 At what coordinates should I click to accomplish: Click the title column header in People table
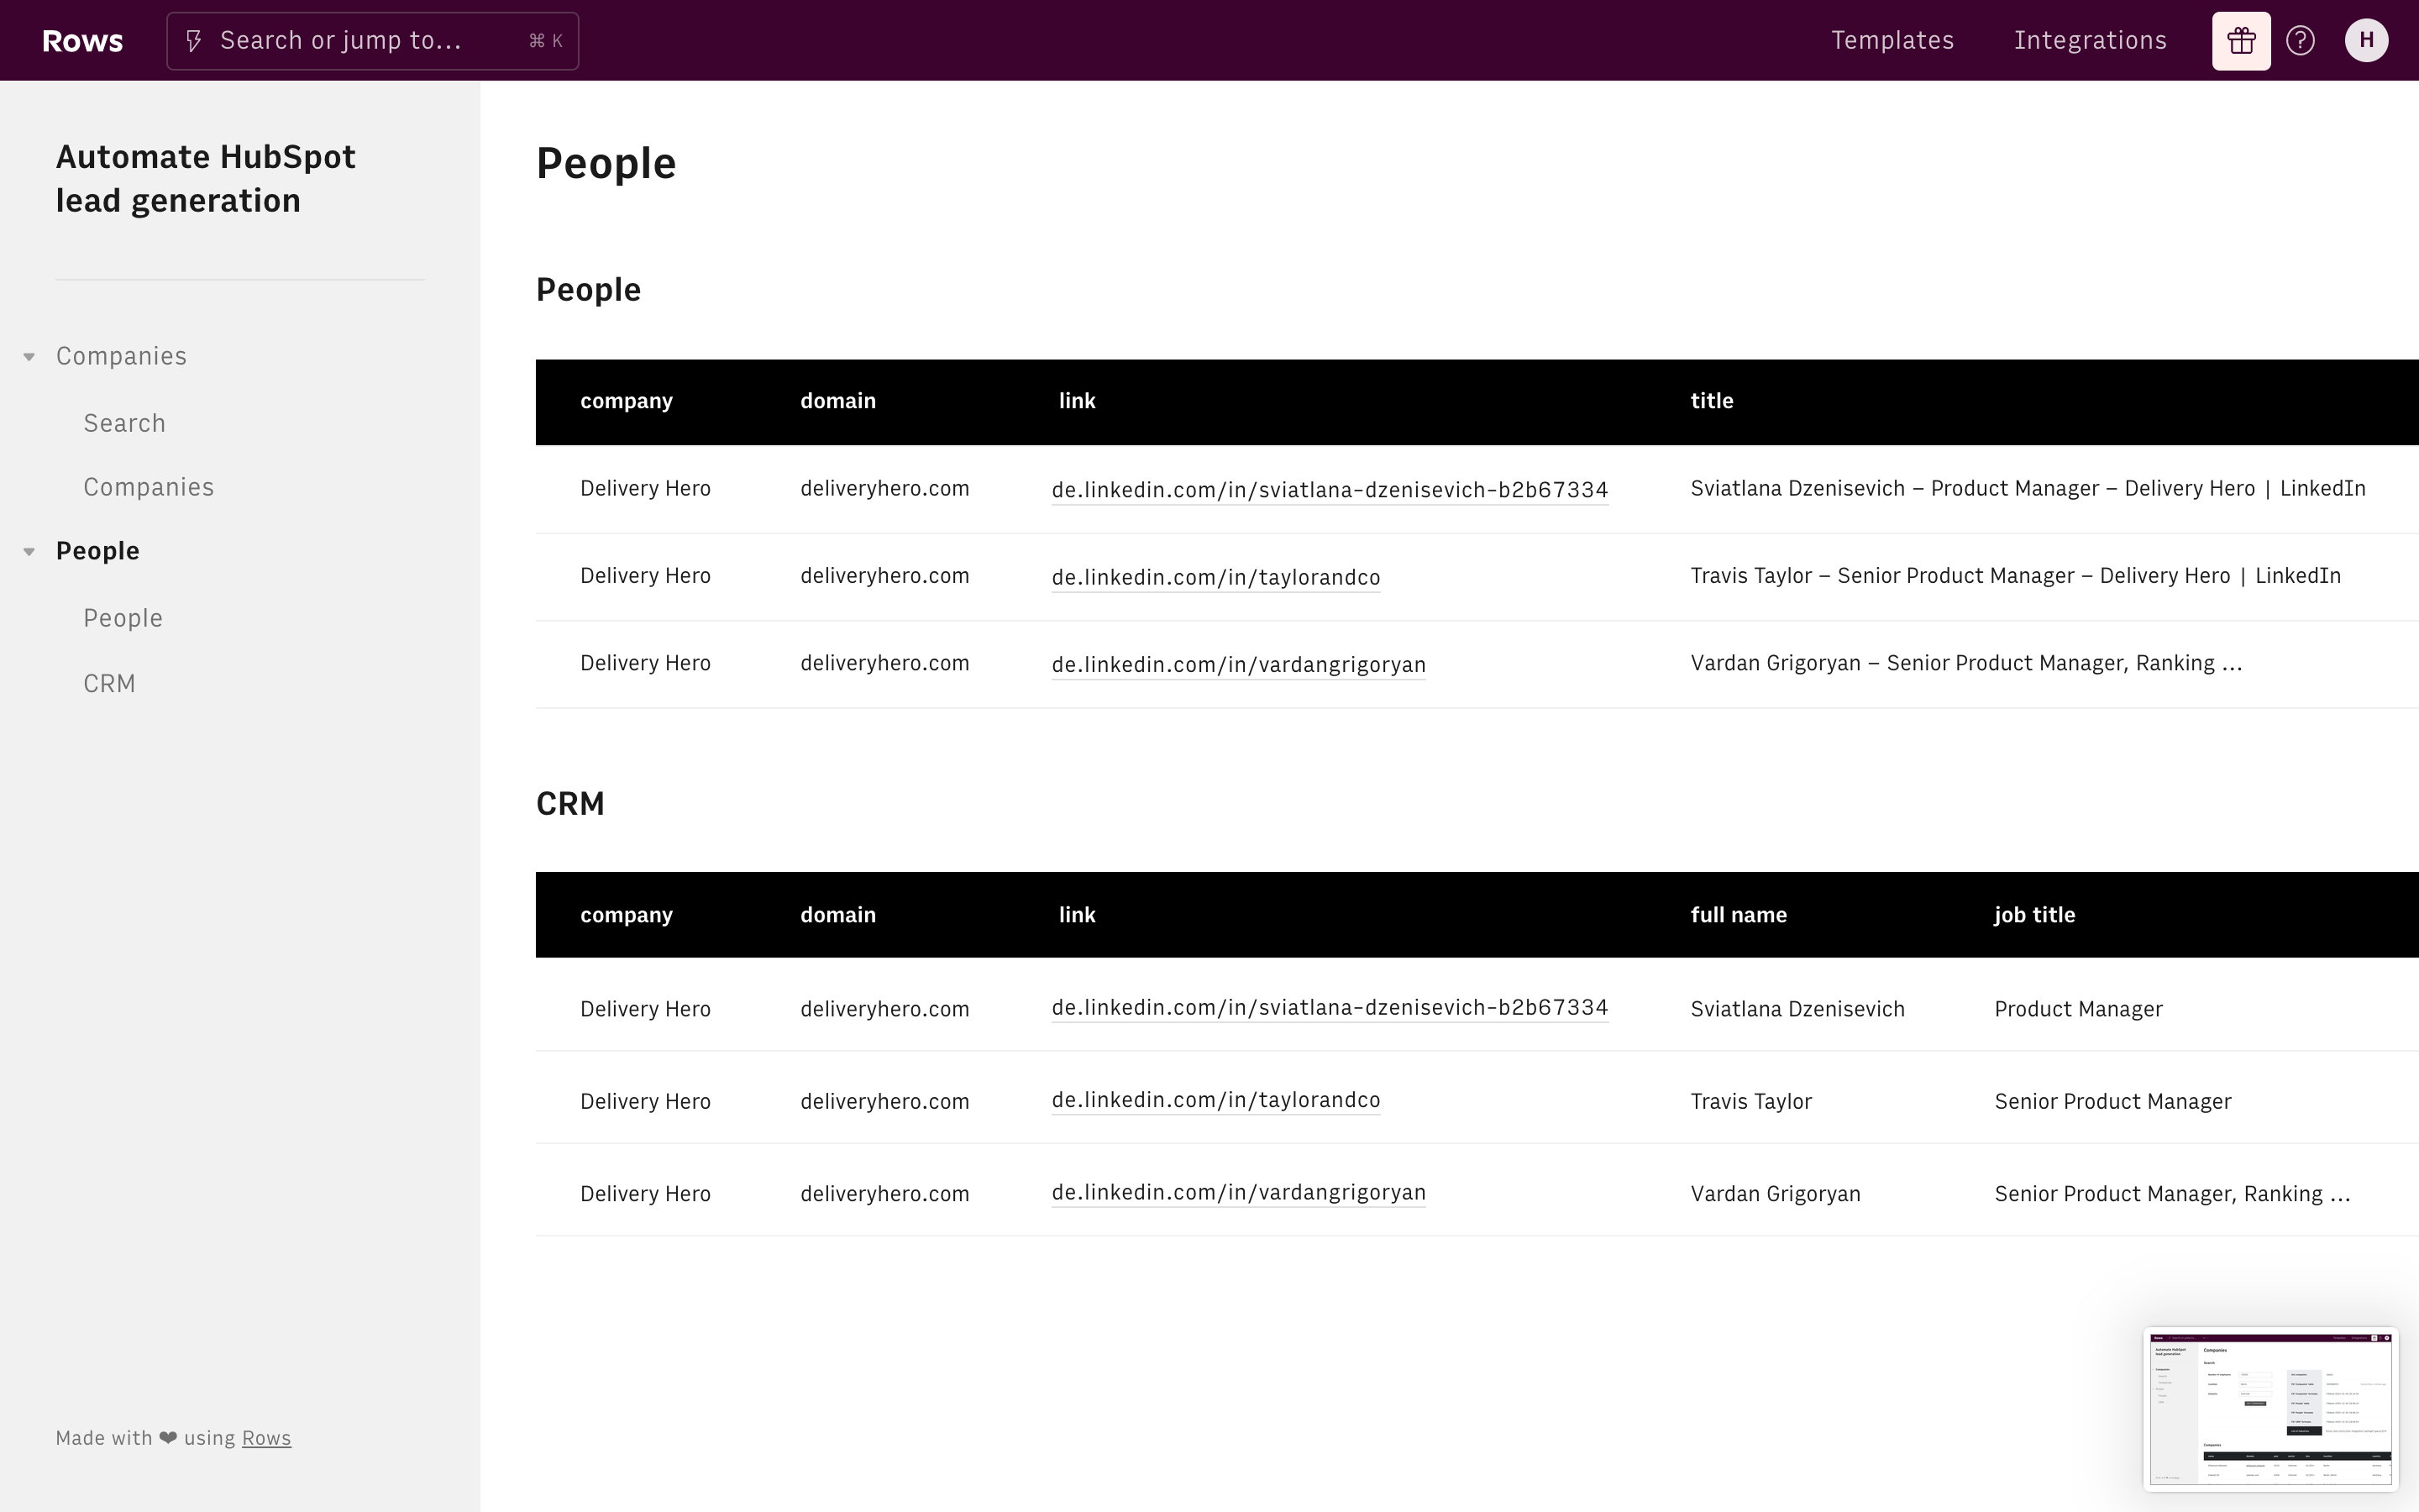pyautogui.click(x=1711, y=401)
